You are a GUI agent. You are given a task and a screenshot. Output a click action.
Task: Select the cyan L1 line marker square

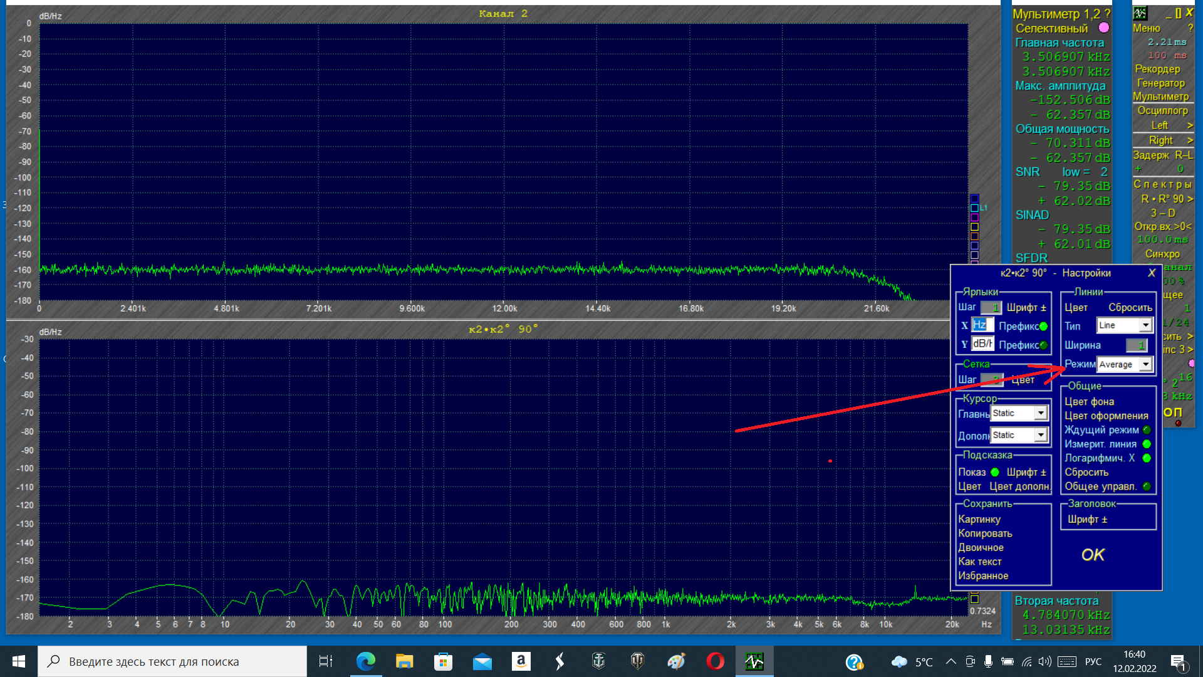tap(974, 208)
